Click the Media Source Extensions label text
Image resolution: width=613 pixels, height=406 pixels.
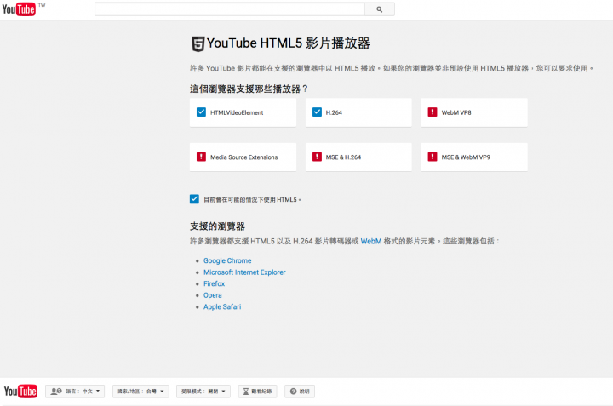pyautogui.click(x=244, y=157)
